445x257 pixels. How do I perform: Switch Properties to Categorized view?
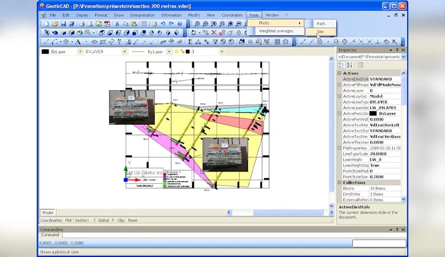[x=341, y=65]
